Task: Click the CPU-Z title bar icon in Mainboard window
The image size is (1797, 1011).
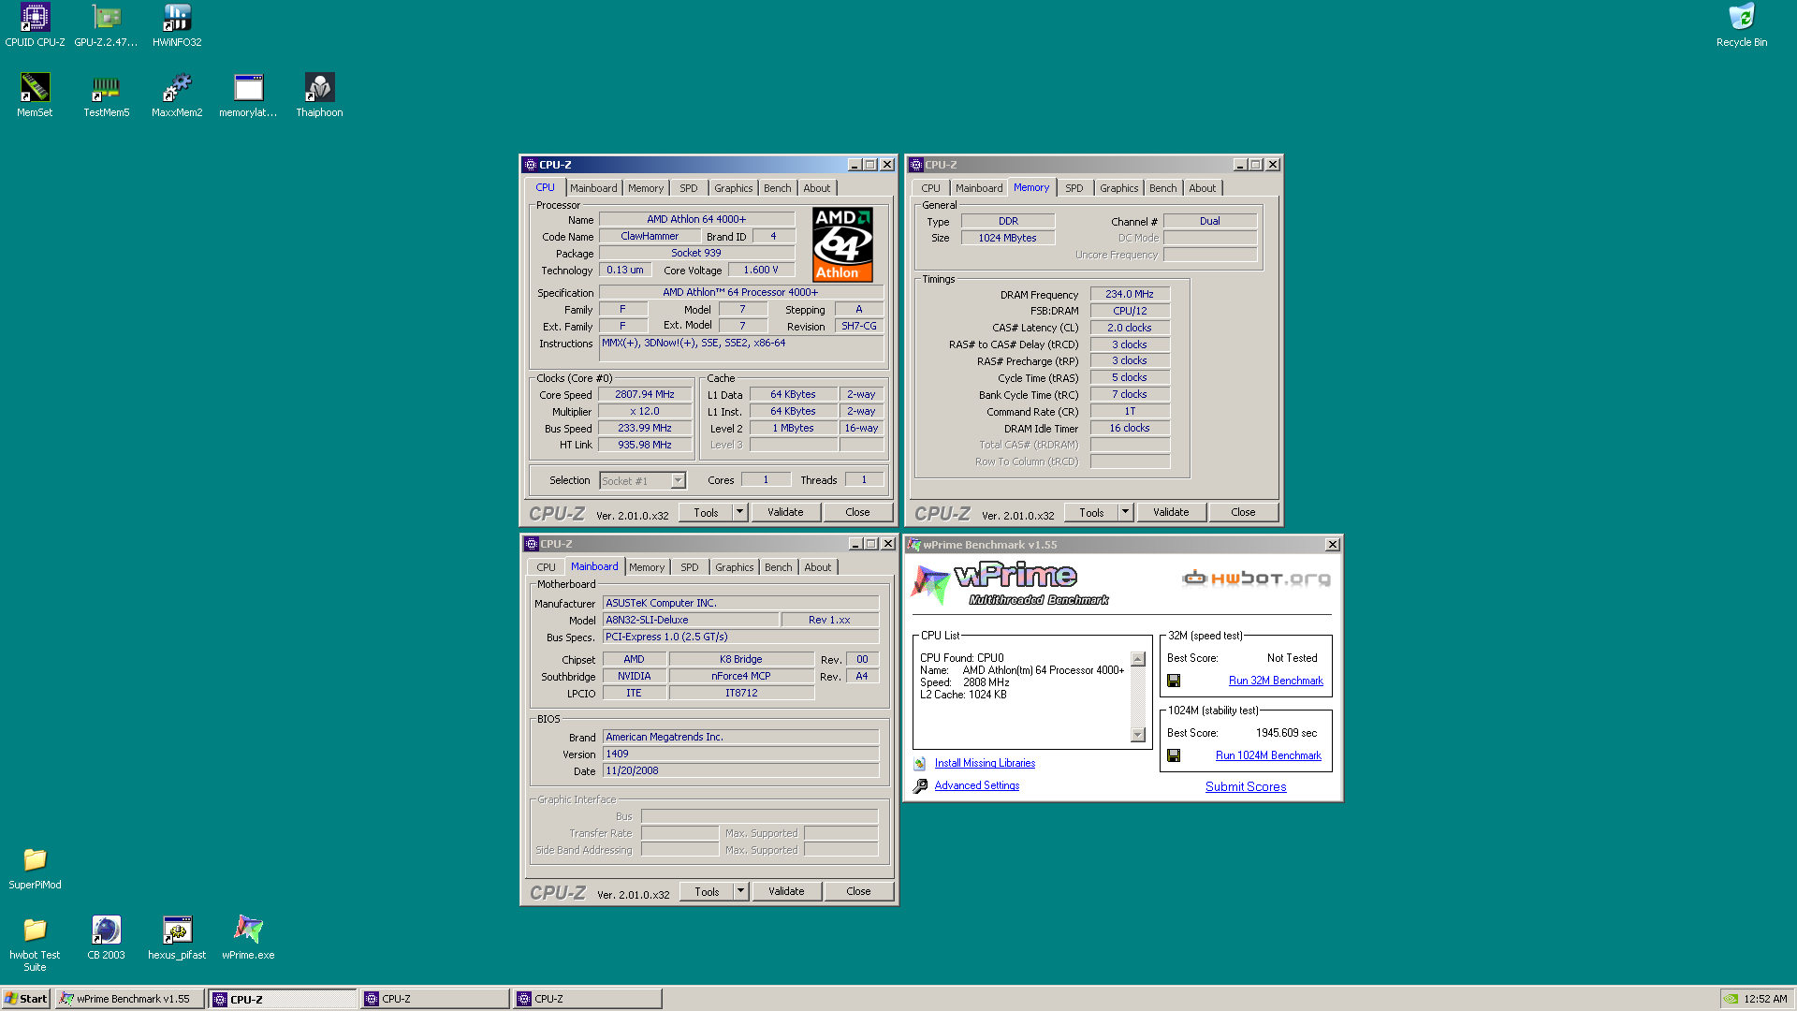Action: 531,544
